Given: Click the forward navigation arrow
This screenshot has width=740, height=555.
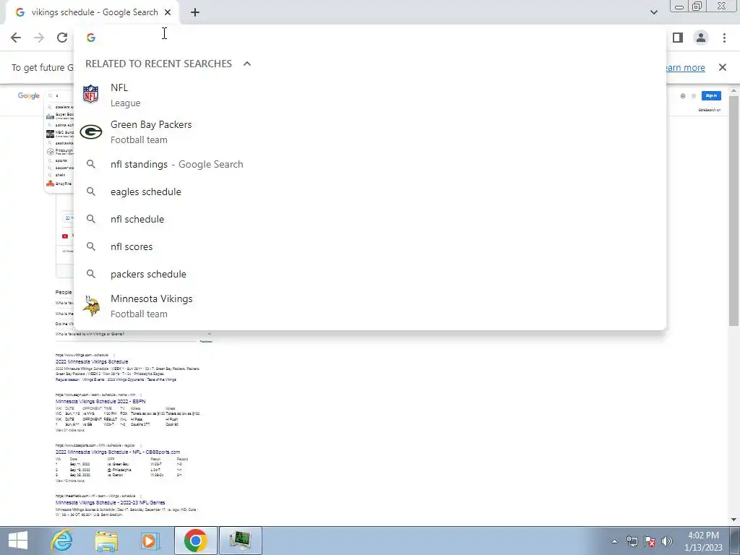Looking at the screenshot, I should [x=39, y=38].
